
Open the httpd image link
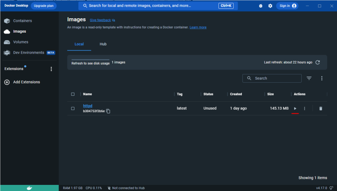click(88, 106)
